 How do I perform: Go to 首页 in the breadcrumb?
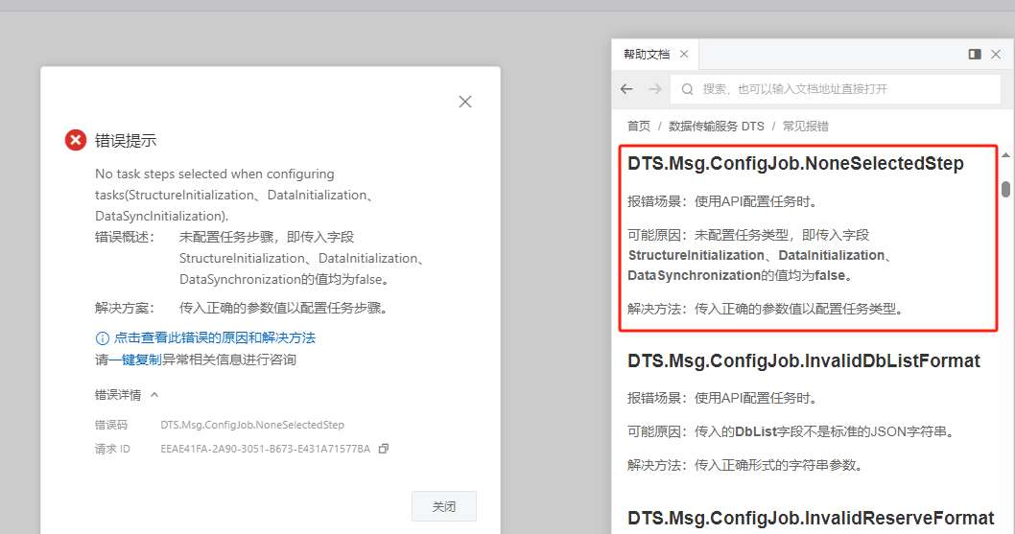[x=639, y=126]
